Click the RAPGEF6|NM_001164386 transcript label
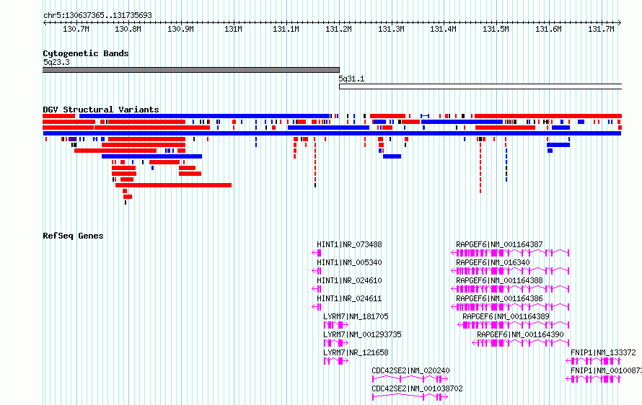Viewport: 642px width, 405px height. (x=499, y=298)
